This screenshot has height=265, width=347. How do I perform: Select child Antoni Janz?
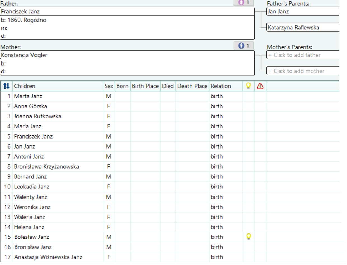[x=29, y=157]
